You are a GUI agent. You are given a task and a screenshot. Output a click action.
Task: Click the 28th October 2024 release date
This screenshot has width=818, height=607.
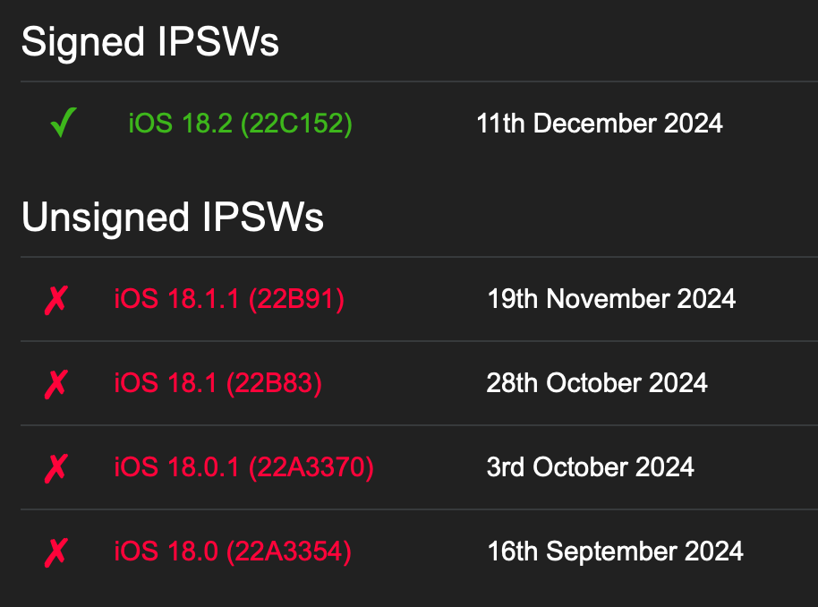pyautogui.click(x=597, y=383)
